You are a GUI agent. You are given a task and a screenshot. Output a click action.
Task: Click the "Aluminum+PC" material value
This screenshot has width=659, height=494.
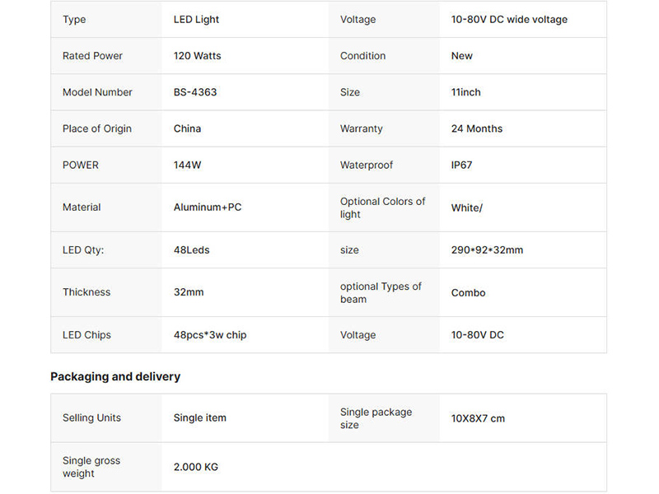pyautogui.click(x=208, y=207)
